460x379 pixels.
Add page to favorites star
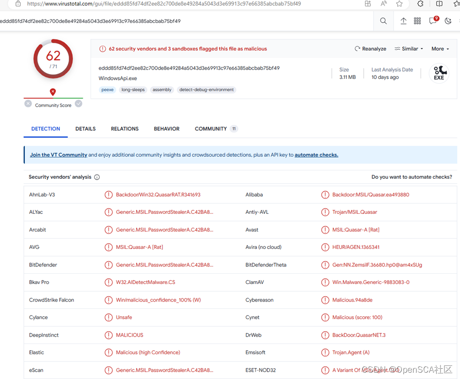(x=399, y=3)
